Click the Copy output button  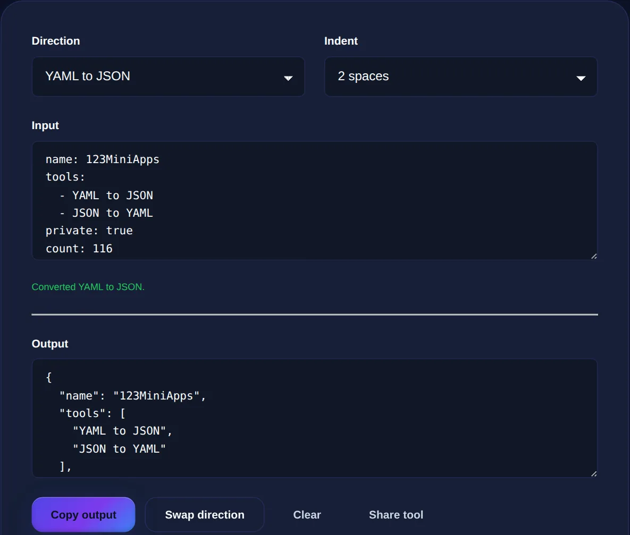tap(83, 514)
